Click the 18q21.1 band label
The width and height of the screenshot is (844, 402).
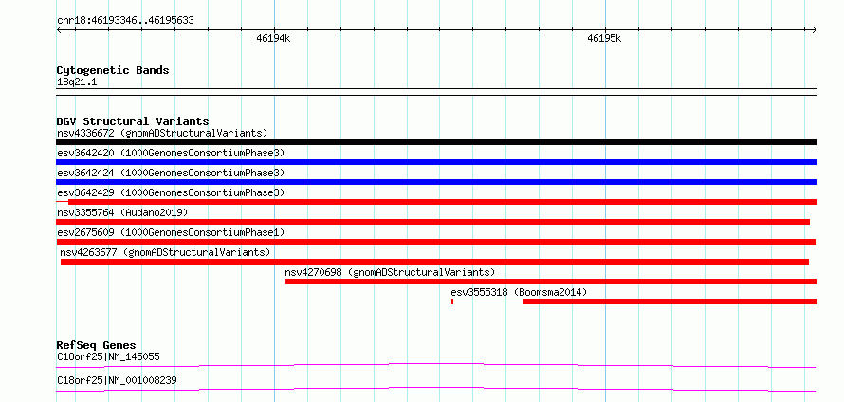click(x=77, y=82)
